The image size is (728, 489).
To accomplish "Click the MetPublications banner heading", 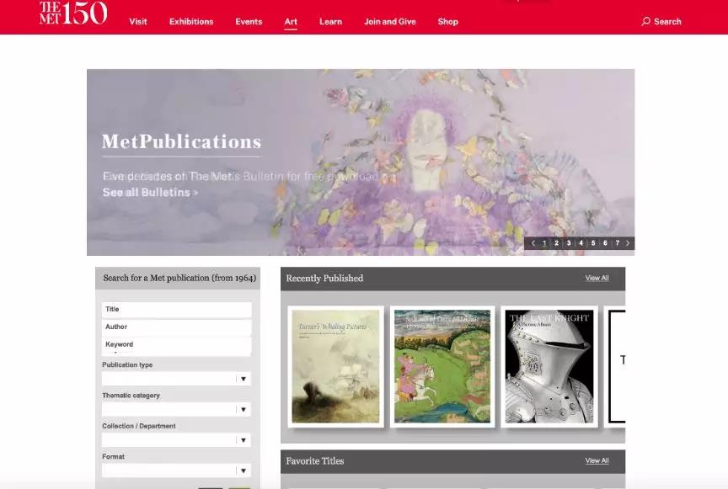I will click(181, 141).
